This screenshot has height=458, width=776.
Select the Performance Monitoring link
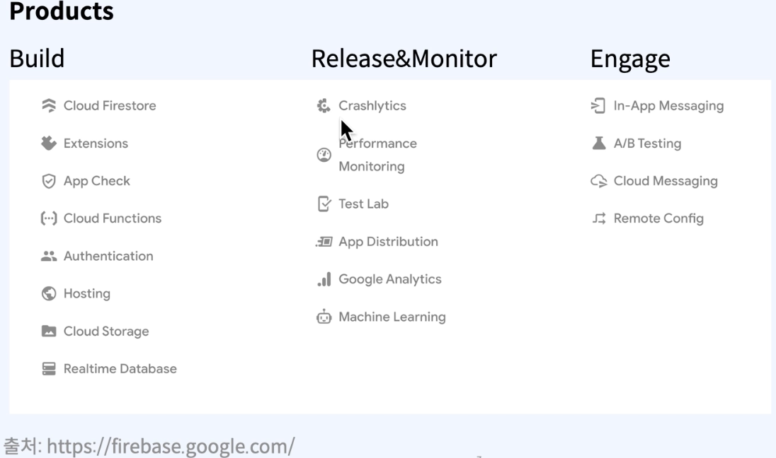click(x=377, y=155)
